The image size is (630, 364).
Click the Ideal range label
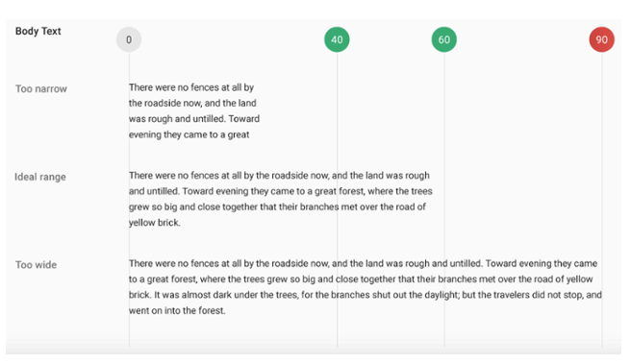[x=40, y=177]
